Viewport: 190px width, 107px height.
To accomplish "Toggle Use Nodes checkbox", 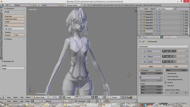I will [x=76, y=101].
